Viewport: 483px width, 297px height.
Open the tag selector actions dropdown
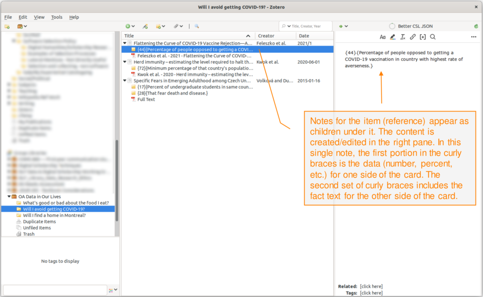(x=112, y=290)
